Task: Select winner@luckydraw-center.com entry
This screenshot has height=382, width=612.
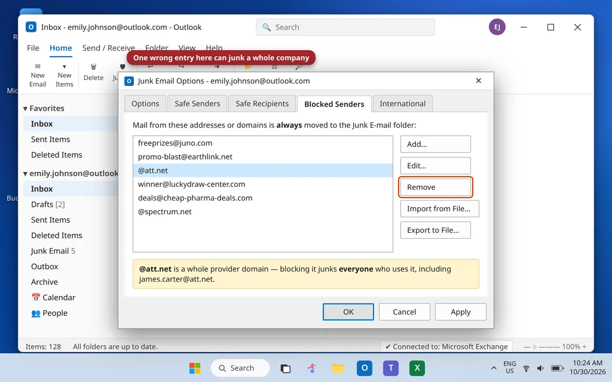Action: (x=263, y=184)
